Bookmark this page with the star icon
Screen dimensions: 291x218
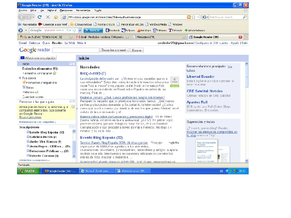pyautogui.click(x=194, y=17)
